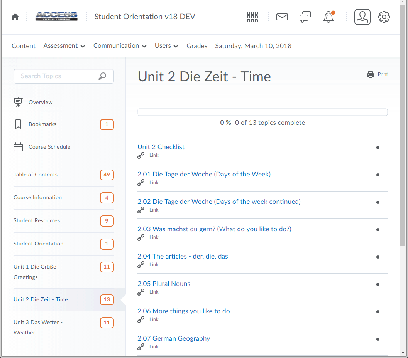Image resolution: width=408 pixels, height=358 pixels.
Task: Open the message alerts envelope icon
Action: (282, 17)
